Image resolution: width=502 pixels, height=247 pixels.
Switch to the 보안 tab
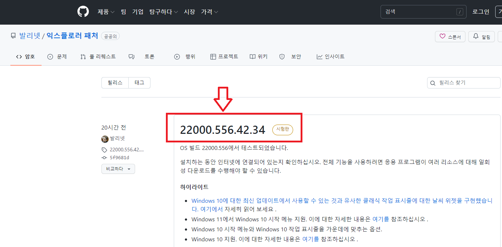pos(290,56)
